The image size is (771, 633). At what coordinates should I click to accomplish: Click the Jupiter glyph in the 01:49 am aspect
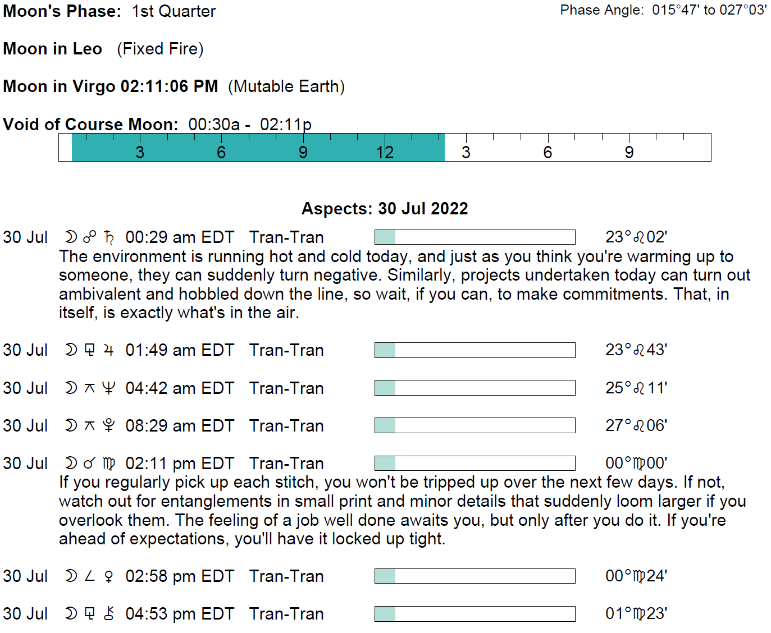click(x=109, y=351)
